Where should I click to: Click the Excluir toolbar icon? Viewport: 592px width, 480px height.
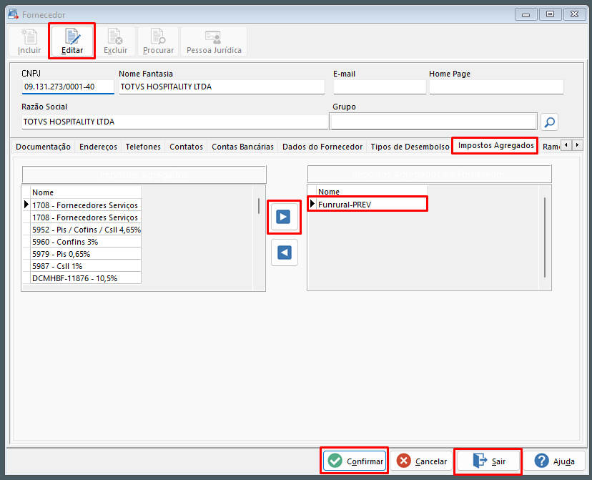(x=115, y=41)
